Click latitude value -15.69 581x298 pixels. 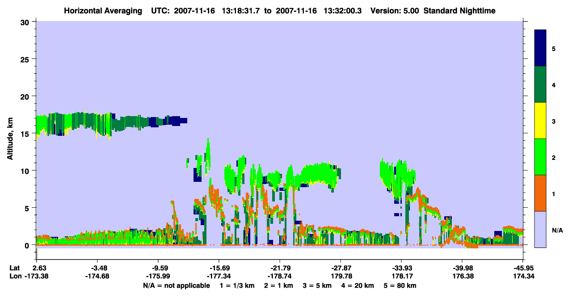(x=219, y=268)
